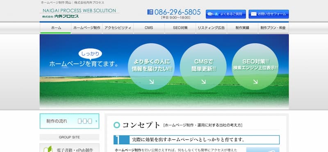
Task: Select リスティング広告 in the navigation bar
Action: tap(212, 28)
